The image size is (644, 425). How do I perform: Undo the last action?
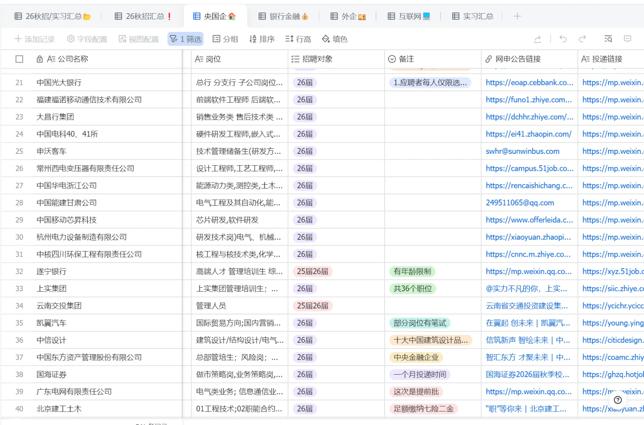pyautogui.click(x=563, y=39)
